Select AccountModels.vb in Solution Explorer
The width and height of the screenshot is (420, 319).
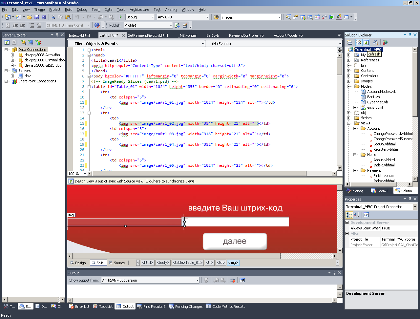[381, 92]
